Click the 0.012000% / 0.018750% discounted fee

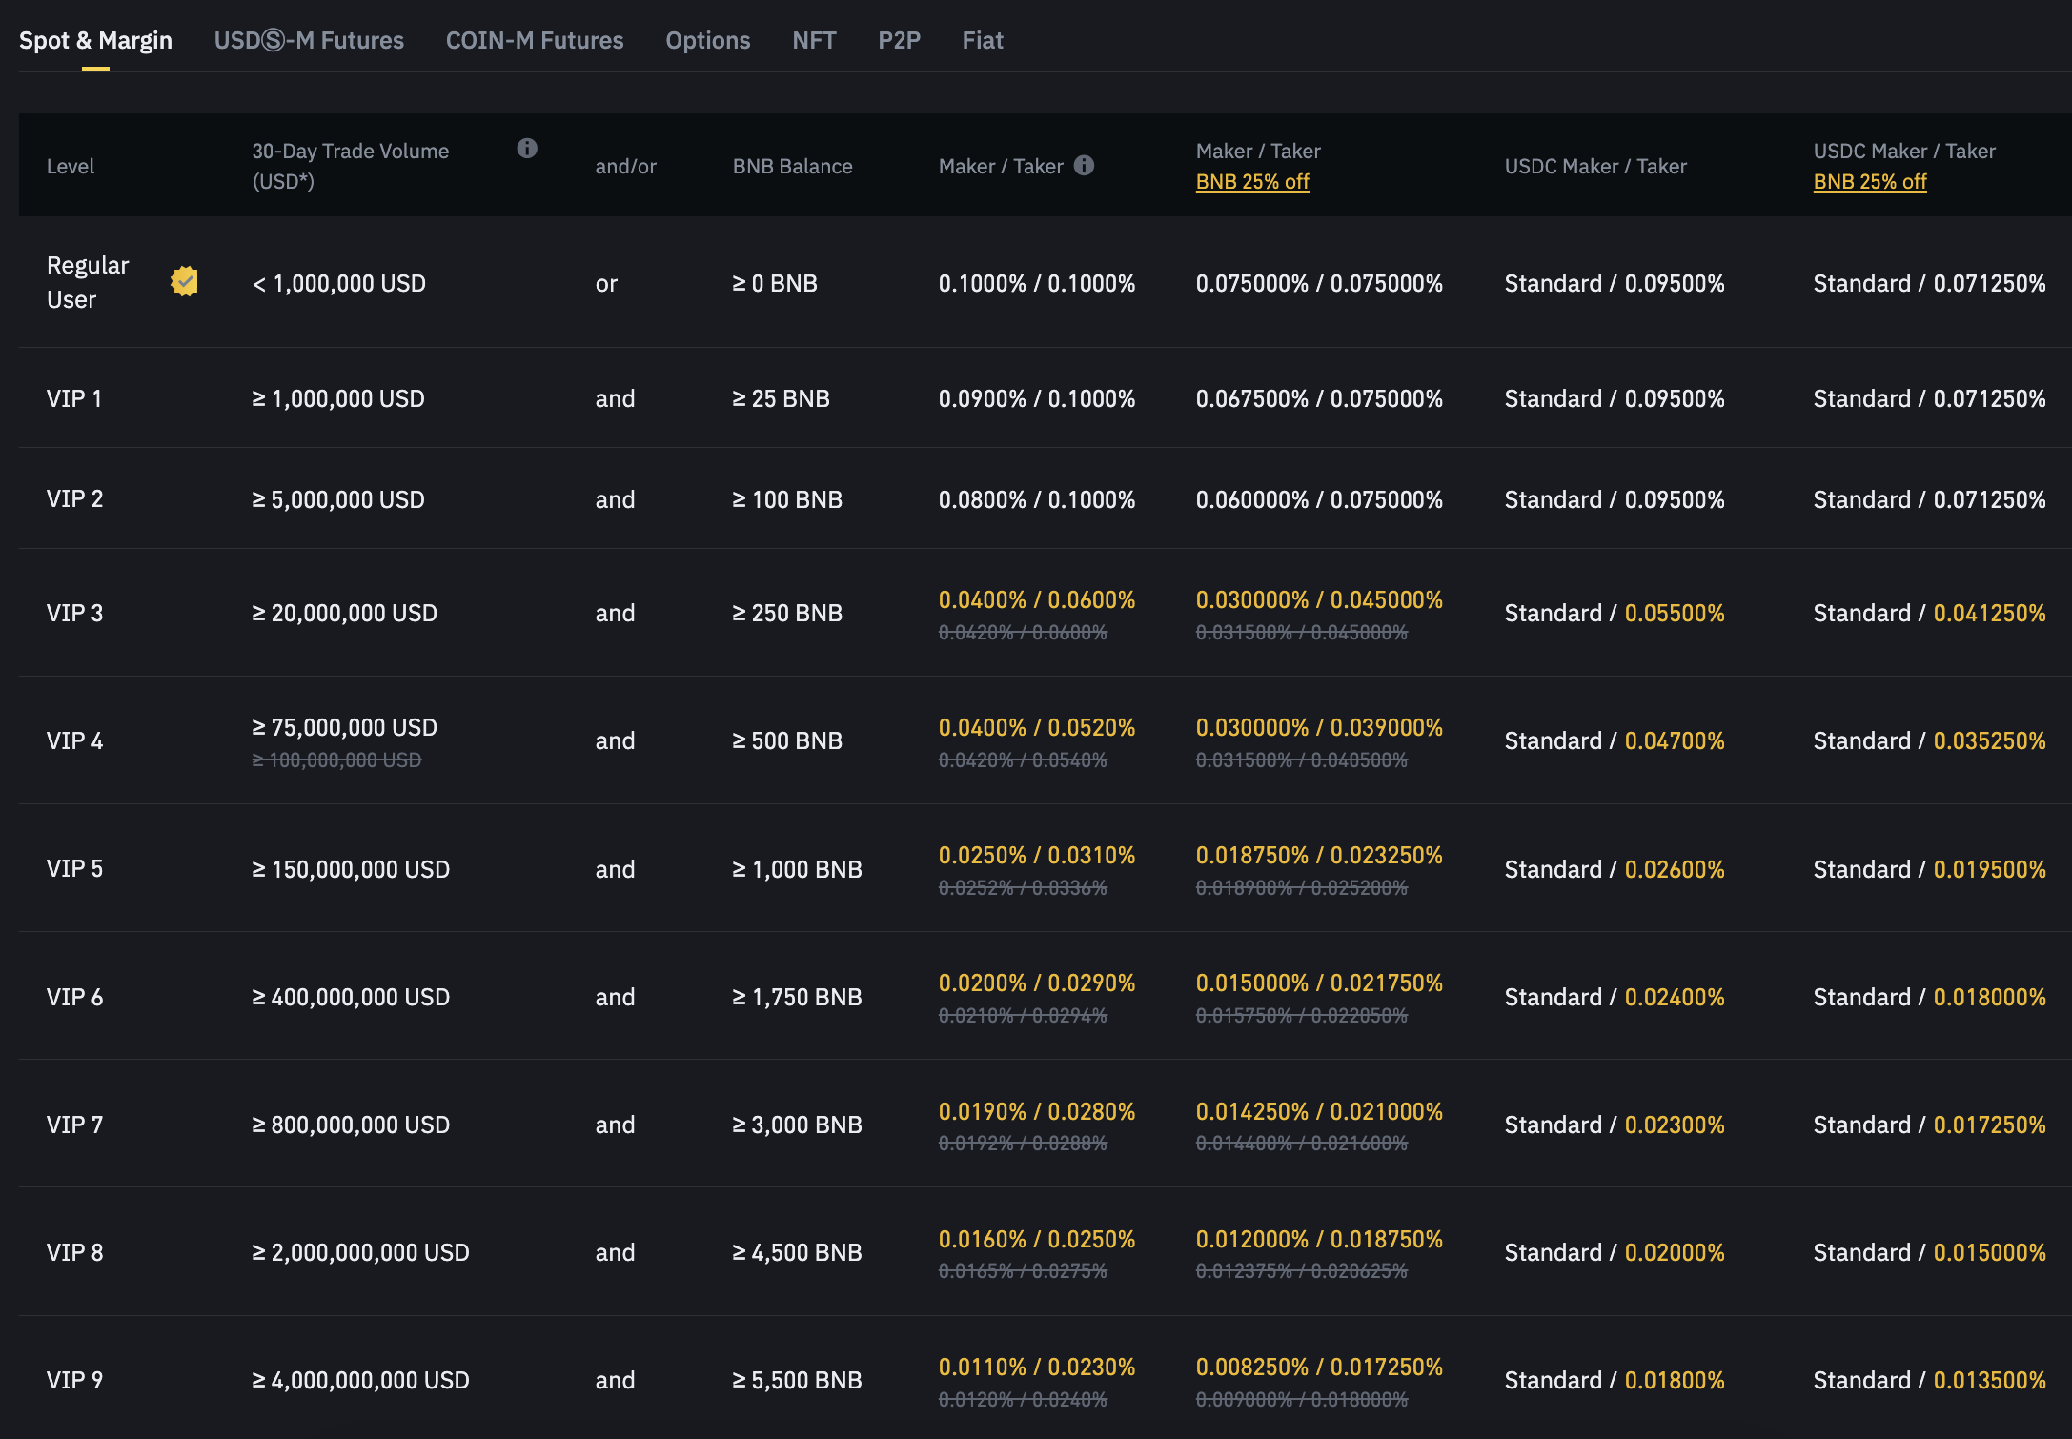point(1319,1239)
